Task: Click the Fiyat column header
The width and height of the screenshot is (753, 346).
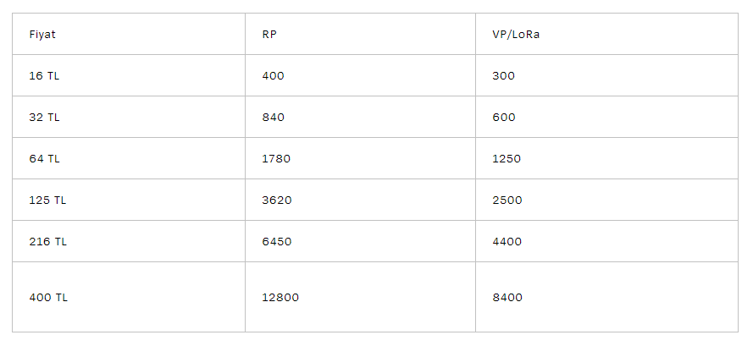Action: 42,35
